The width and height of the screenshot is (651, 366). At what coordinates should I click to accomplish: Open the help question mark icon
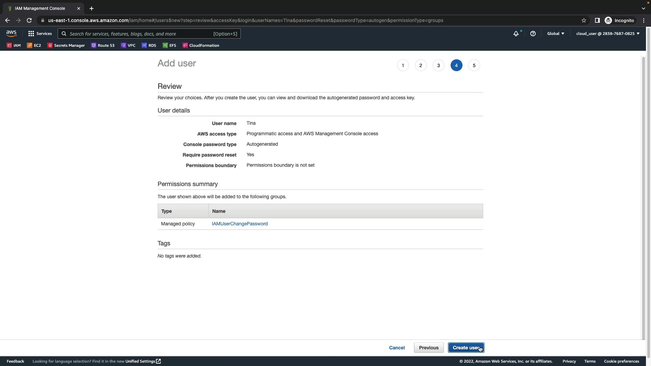pyautogui.click(x=533, y=34)
